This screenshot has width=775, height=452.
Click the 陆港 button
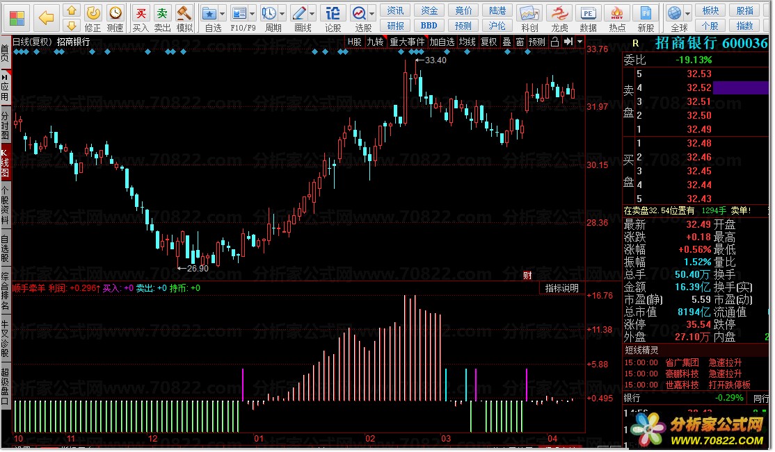497,11
